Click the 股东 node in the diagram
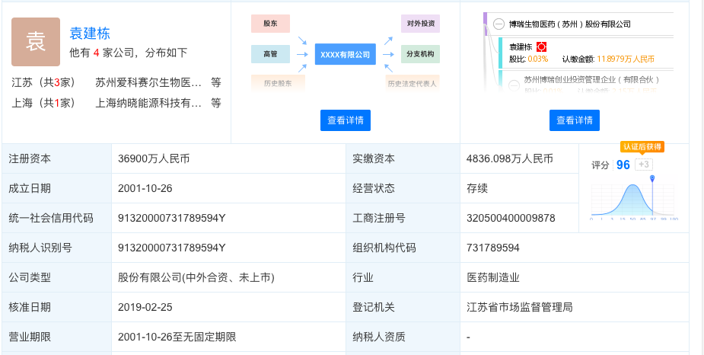 (x=270, y=24)
